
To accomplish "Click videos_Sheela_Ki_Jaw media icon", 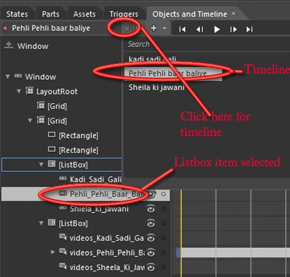I will pyautogui.click(x=63, y=267).
